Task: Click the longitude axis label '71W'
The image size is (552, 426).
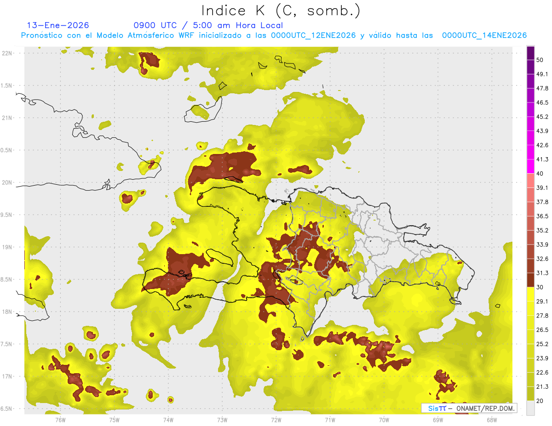Action: [330, 420]
